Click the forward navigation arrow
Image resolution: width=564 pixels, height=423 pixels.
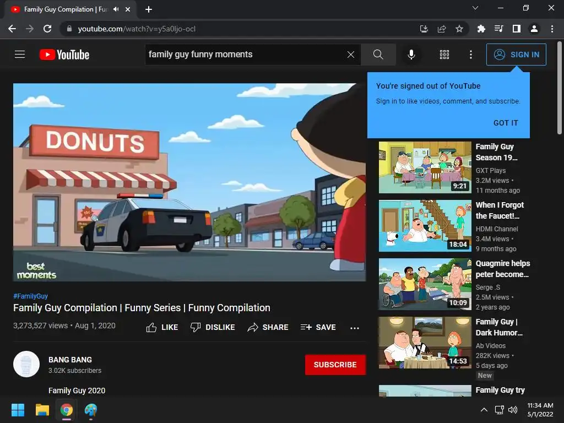coord(30,29)
